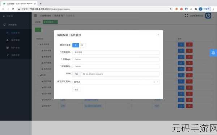This screenshot has width=217, height=135.
Task: Click the 前端路由 input field
Action: click(116, 66)
